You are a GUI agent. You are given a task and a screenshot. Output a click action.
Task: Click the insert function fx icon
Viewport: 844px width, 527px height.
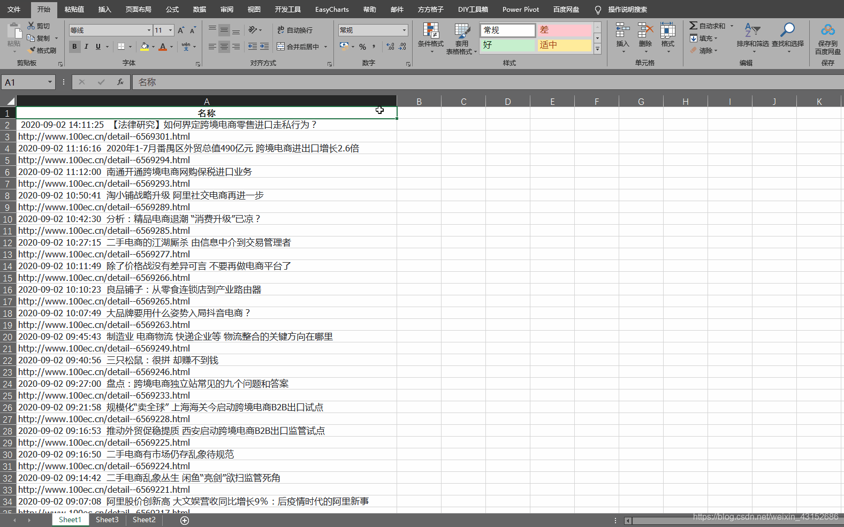[120, 82]
